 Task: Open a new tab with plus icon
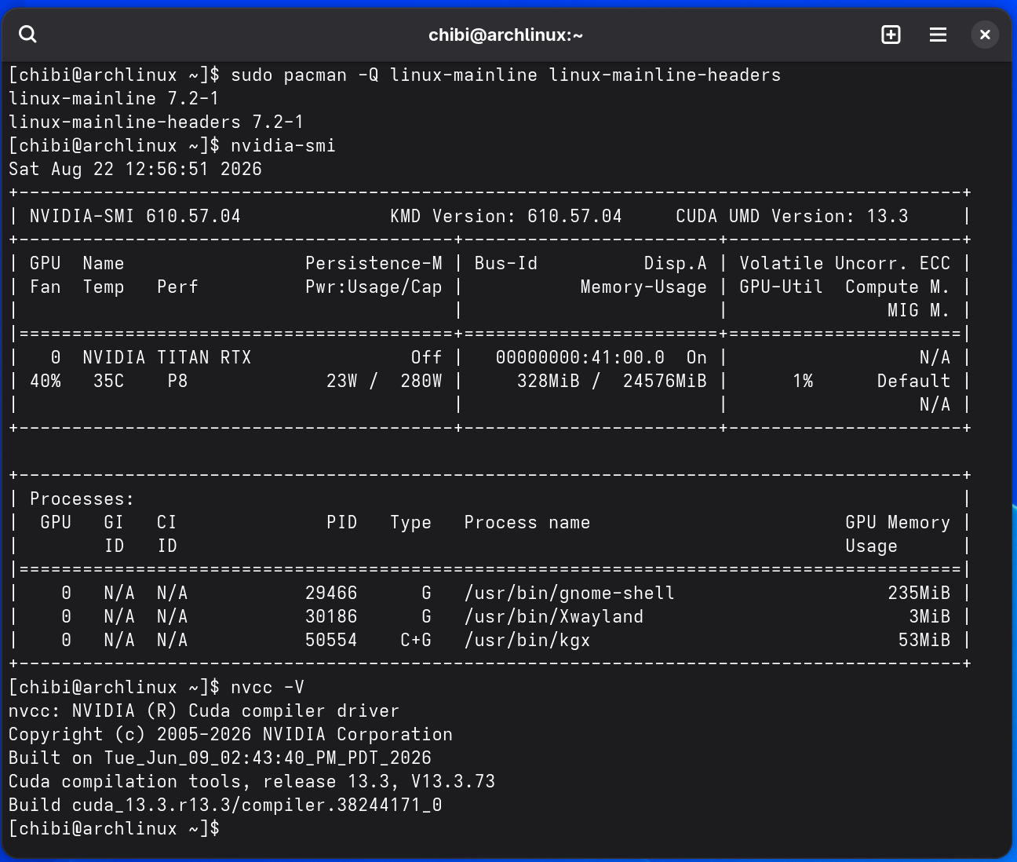pyautogui.click(x=891, y=35)
